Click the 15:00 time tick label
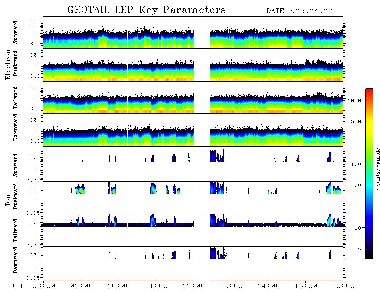The height and width of the screenshot is (292, 380). [x=306, y=286]
